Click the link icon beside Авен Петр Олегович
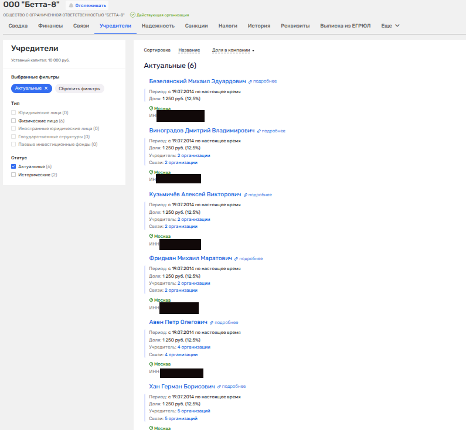Viewport: 466px width, 430px height. point(212,322)
